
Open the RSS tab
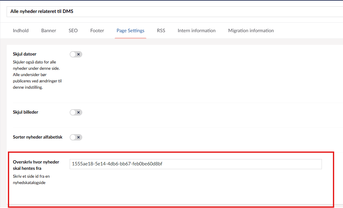coord(161,31)
